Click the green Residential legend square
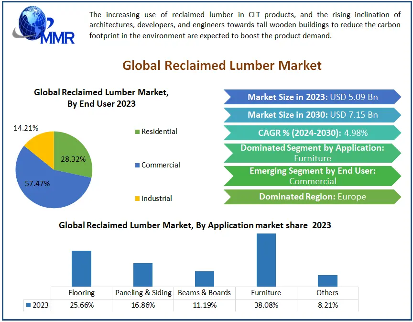 (x=138, y=132)
